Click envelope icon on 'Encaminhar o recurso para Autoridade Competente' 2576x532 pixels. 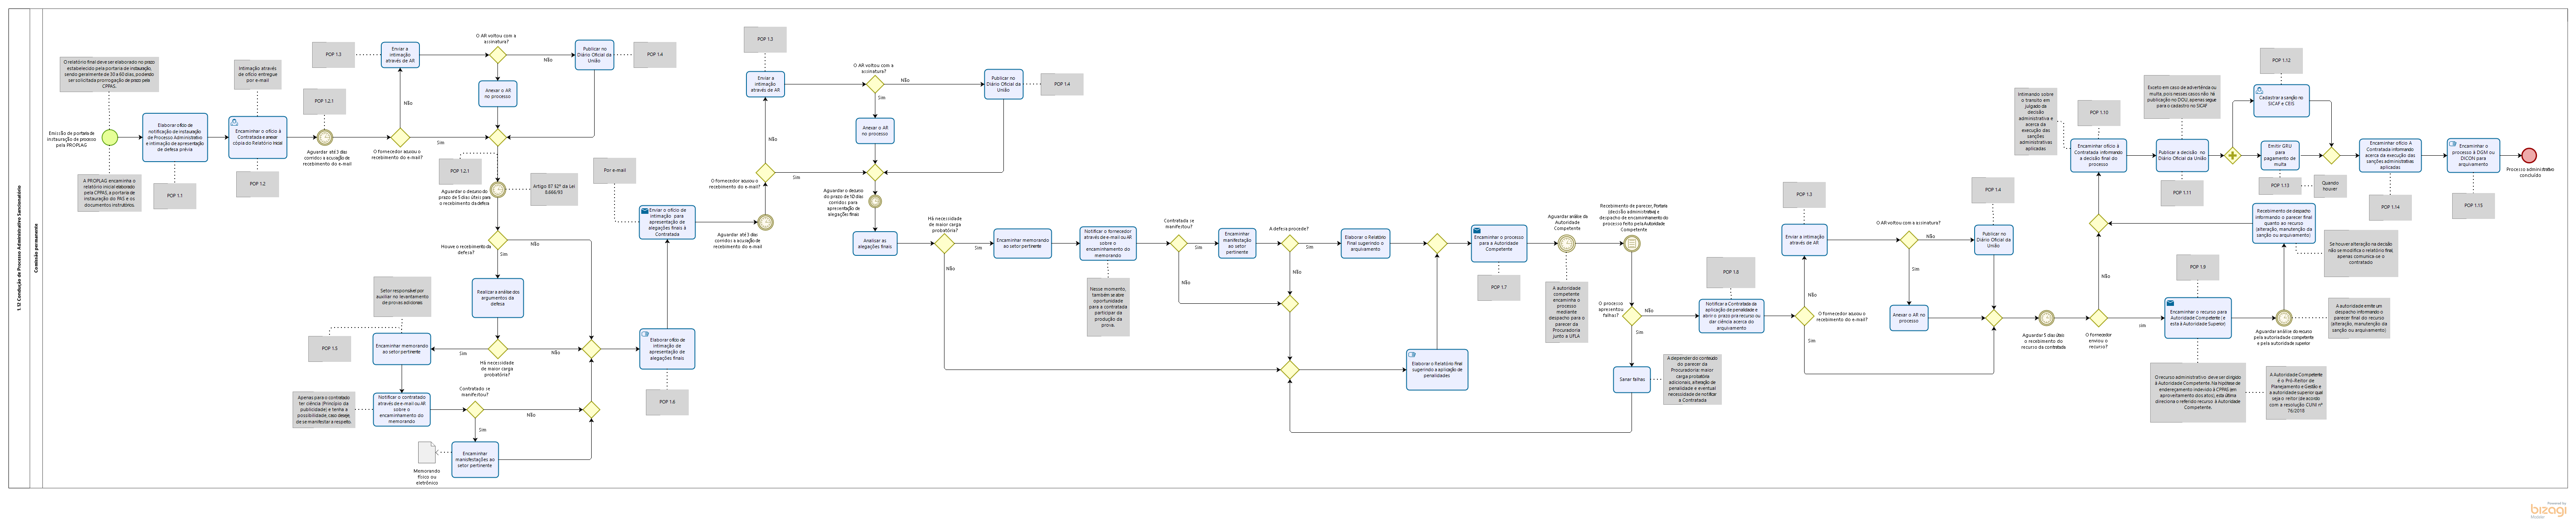pos(2171,302)
